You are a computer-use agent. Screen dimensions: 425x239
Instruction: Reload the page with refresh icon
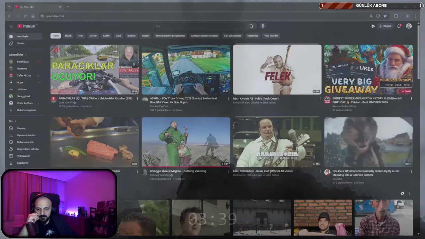(25, 16)
